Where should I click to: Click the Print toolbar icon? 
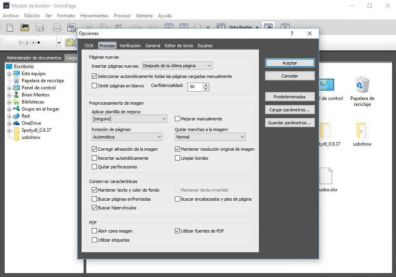57,27
